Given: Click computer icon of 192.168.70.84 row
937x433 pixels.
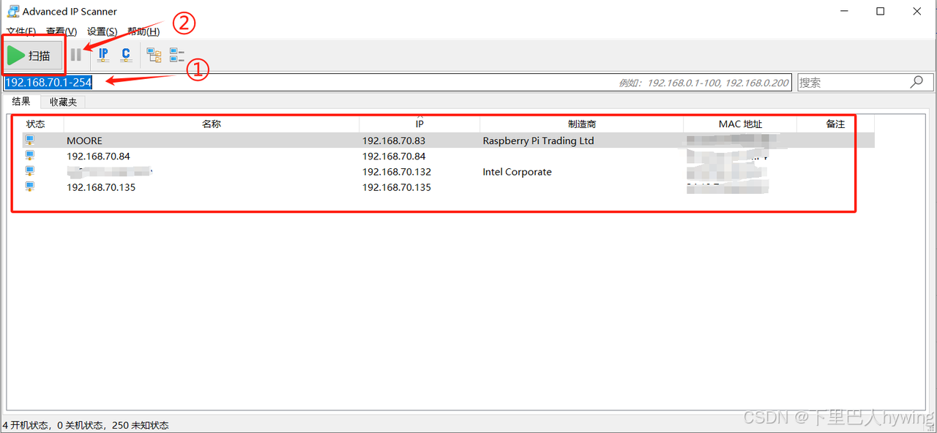Looking at the screenshot, I should (30, 156).
